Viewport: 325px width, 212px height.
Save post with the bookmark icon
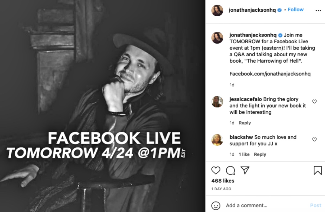pyautogui.click(x=318, y=170)
